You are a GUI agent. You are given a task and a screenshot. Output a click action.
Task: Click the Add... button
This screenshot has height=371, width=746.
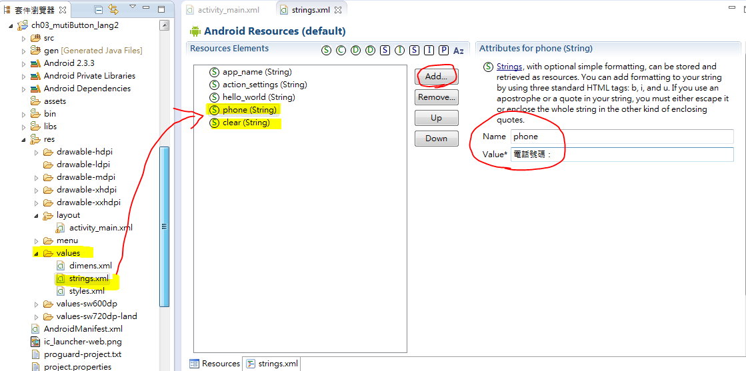[436, 76]
